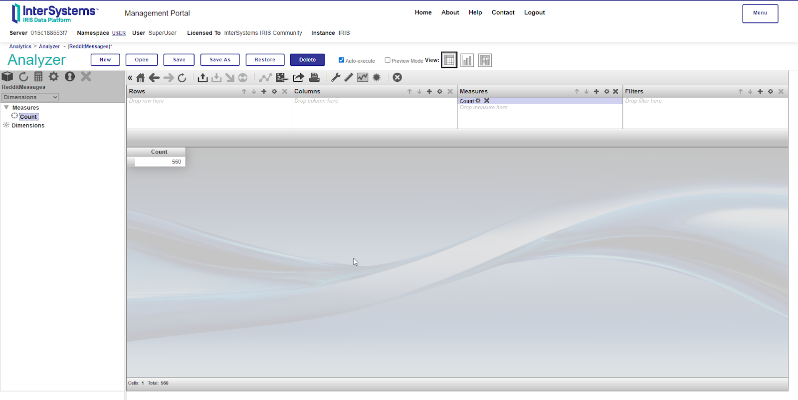Click the printer icon in pivot toolbar

(x=314, y=77)
